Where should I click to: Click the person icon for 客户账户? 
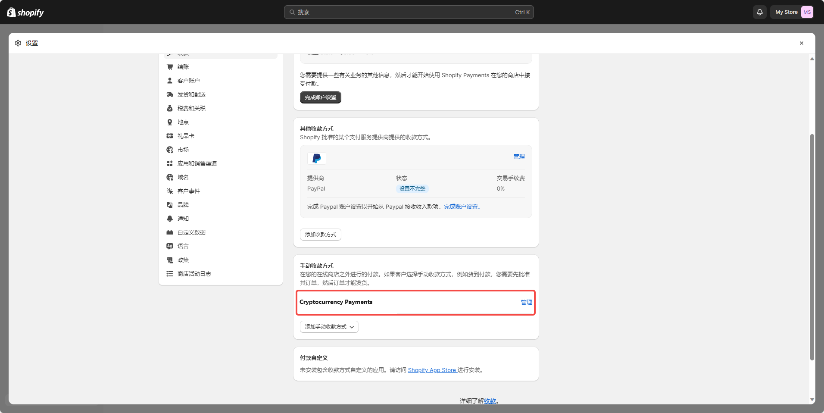tap(170, 81)
